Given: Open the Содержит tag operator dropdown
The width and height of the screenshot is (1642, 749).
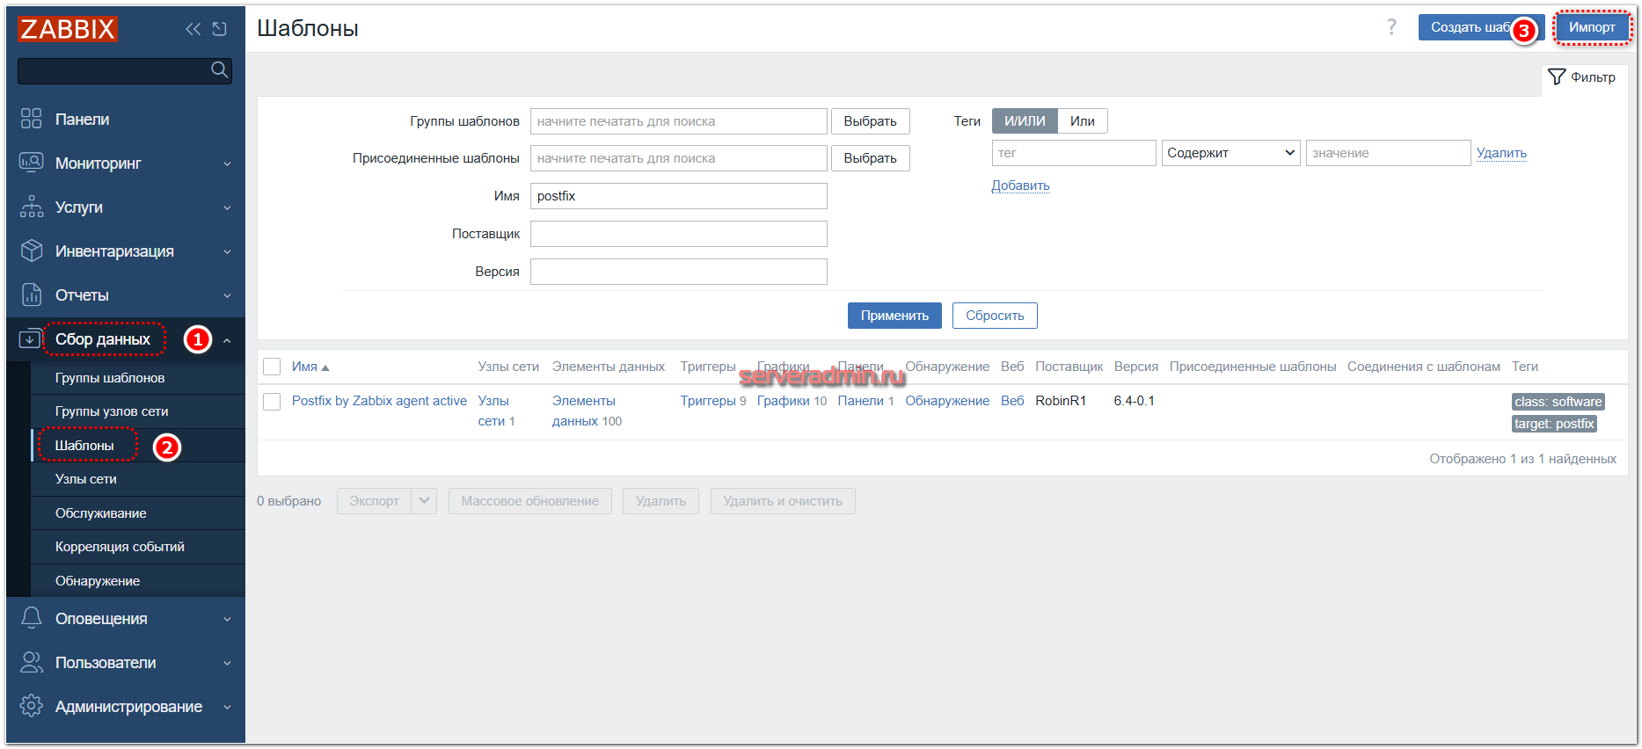Looking at the screenshot, I should (1230, 153).
